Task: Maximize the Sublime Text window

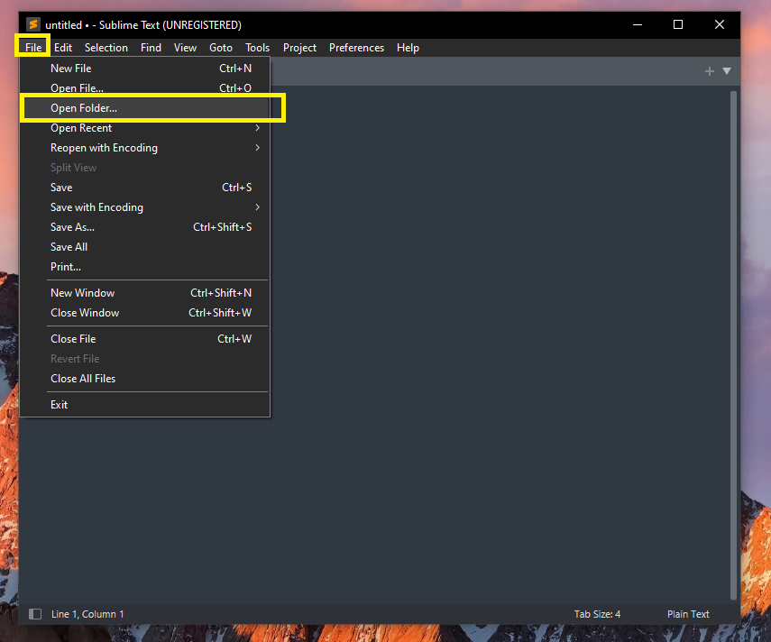Action: [x=678, y=24]
